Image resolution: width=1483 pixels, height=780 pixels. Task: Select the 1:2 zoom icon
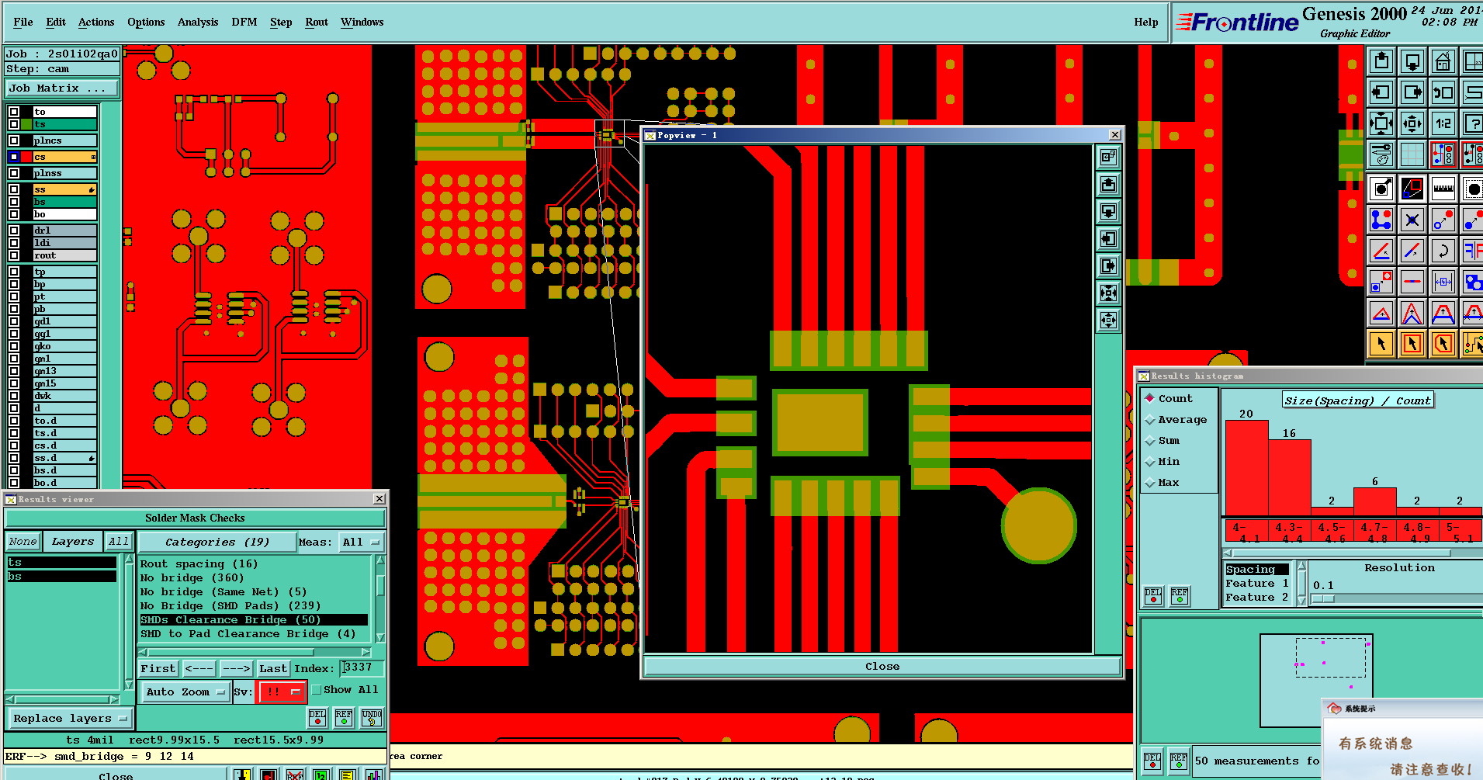coord(1443,123)
